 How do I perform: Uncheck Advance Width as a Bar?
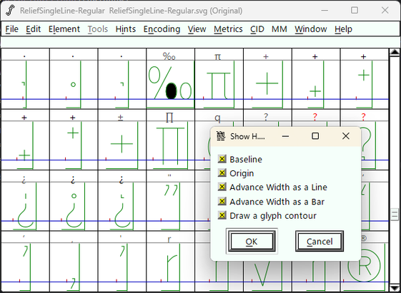222,202
